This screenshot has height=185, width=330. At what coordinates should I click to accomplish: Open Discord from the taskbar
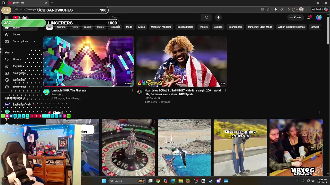[x=219, y=181]
